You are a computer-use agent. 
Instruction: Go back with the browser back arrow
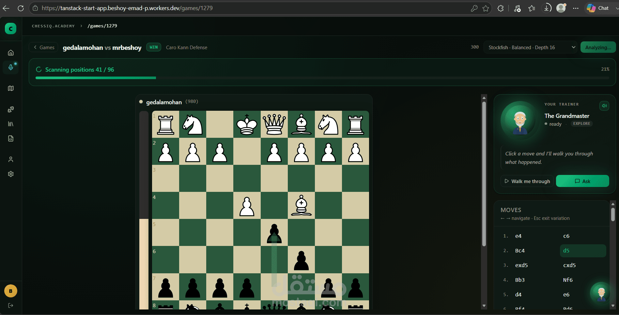(x=6, y=8)
